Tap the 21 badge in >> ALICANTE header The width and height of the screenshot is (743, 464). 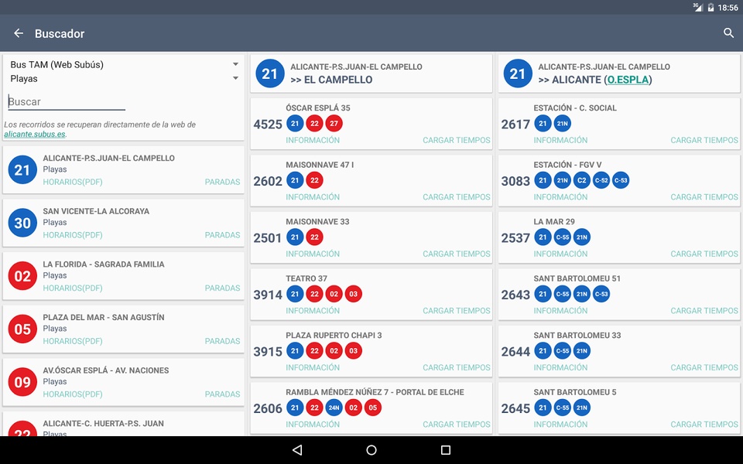click(518, 73)
